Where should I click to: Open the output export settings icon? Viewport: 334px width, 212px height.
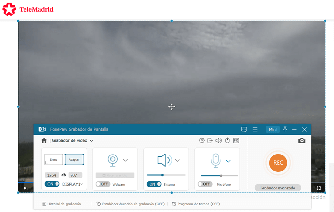210,140
